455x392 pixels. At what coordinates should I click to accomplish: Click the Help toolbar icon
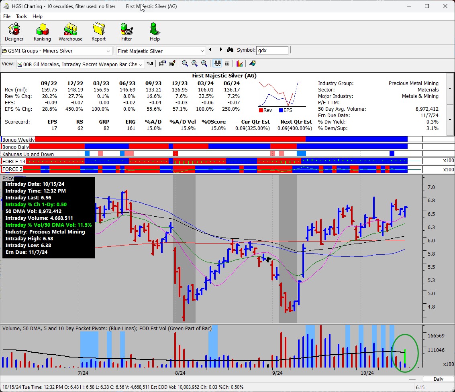point(154,32)
